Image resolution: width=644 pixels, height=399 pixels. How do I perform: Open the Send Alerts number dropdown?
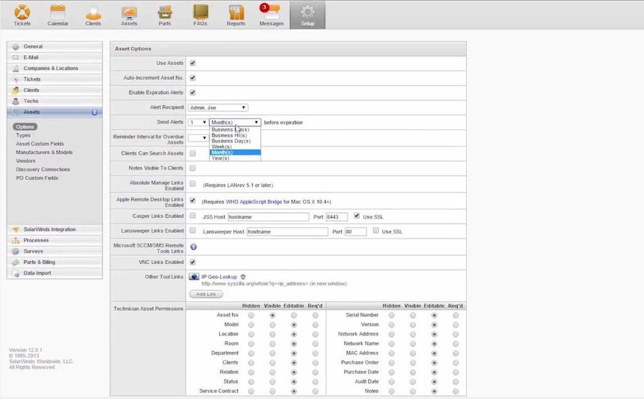pos(197,123)
